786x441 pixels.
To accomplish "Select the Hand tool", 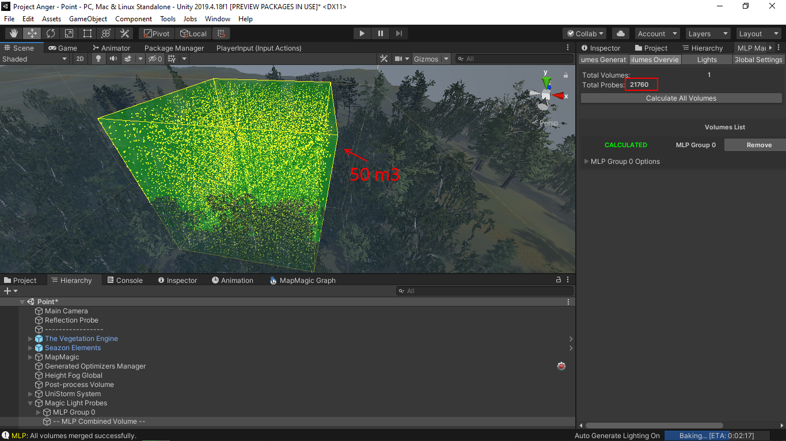I will pos(14,33).
